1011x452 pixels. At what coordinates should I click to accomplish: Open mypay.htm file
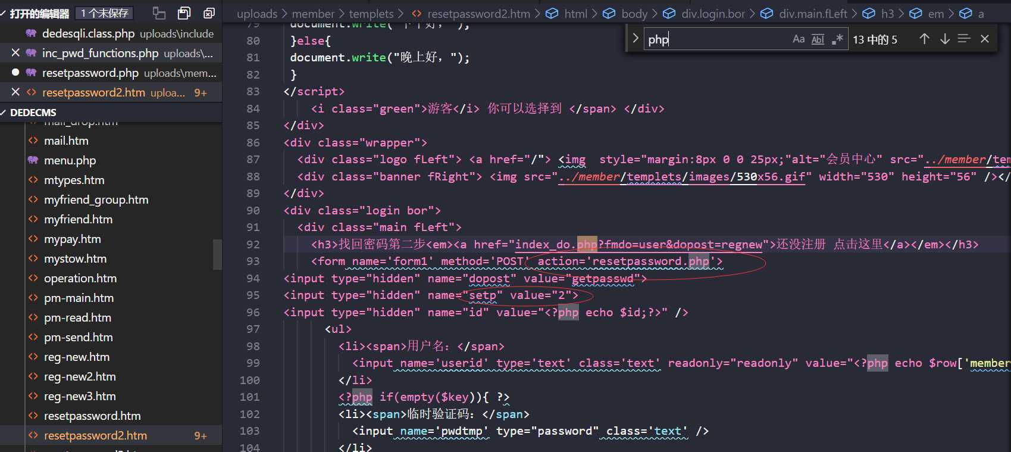point(72,239)
